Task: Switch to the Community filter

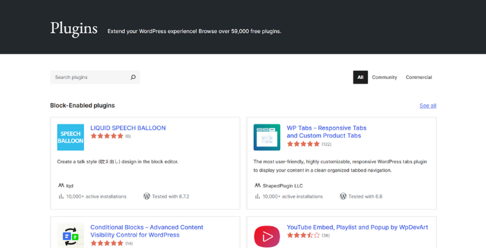Action: (x=384, y=77)
